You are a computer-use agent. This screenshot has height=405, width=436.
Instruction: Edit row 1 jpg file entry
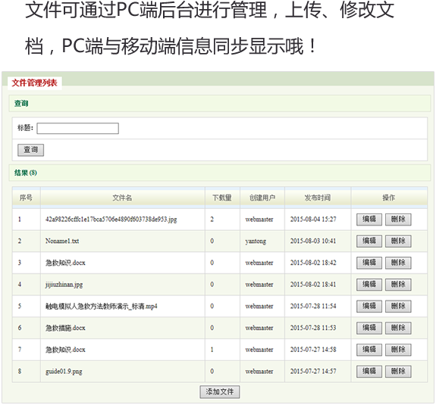point(369,220)
